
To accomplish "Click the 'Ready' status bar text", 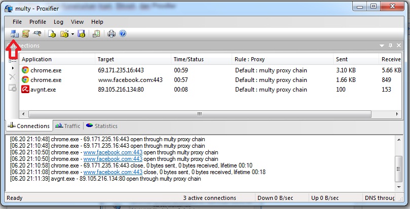I will tap(14, 198).
